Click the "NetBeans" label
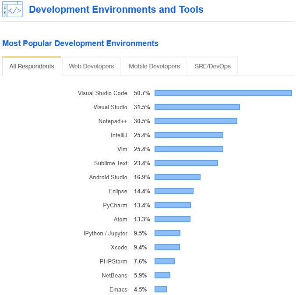The height and width of the screenshot is (295, 296). coord(114,275)
